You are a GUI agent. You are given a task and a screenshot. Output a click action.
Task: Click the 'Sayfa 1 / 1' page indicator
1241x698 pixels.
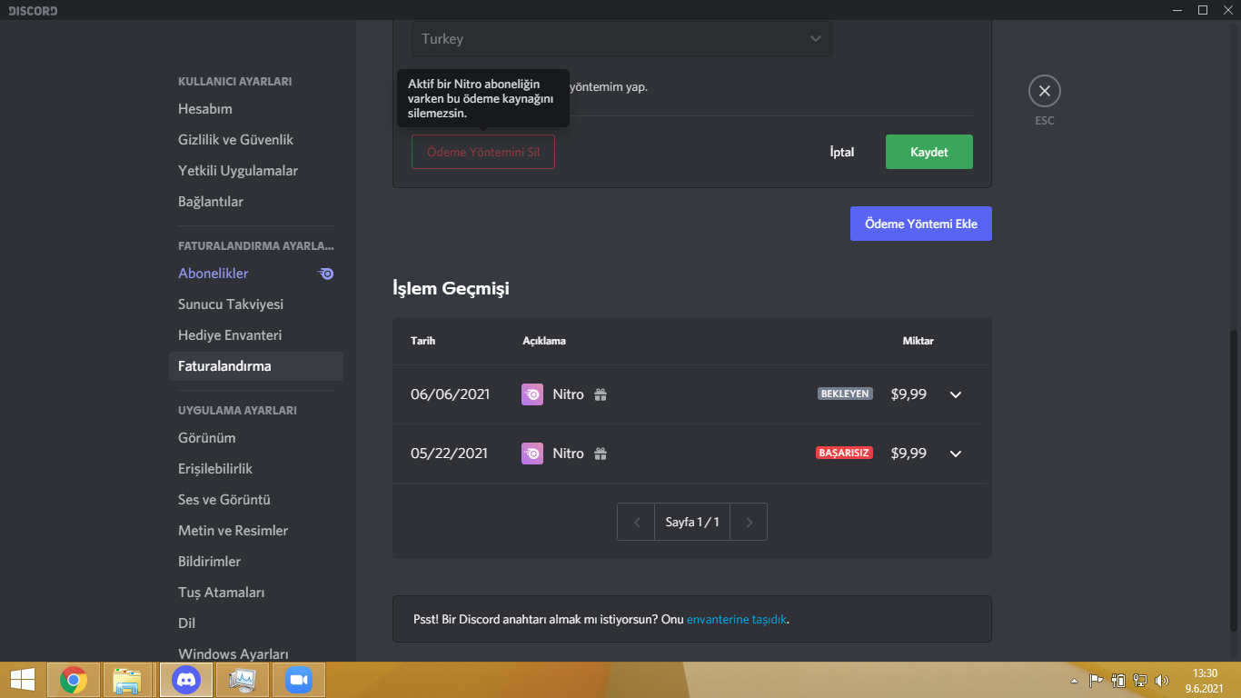(x=692, y=523)
